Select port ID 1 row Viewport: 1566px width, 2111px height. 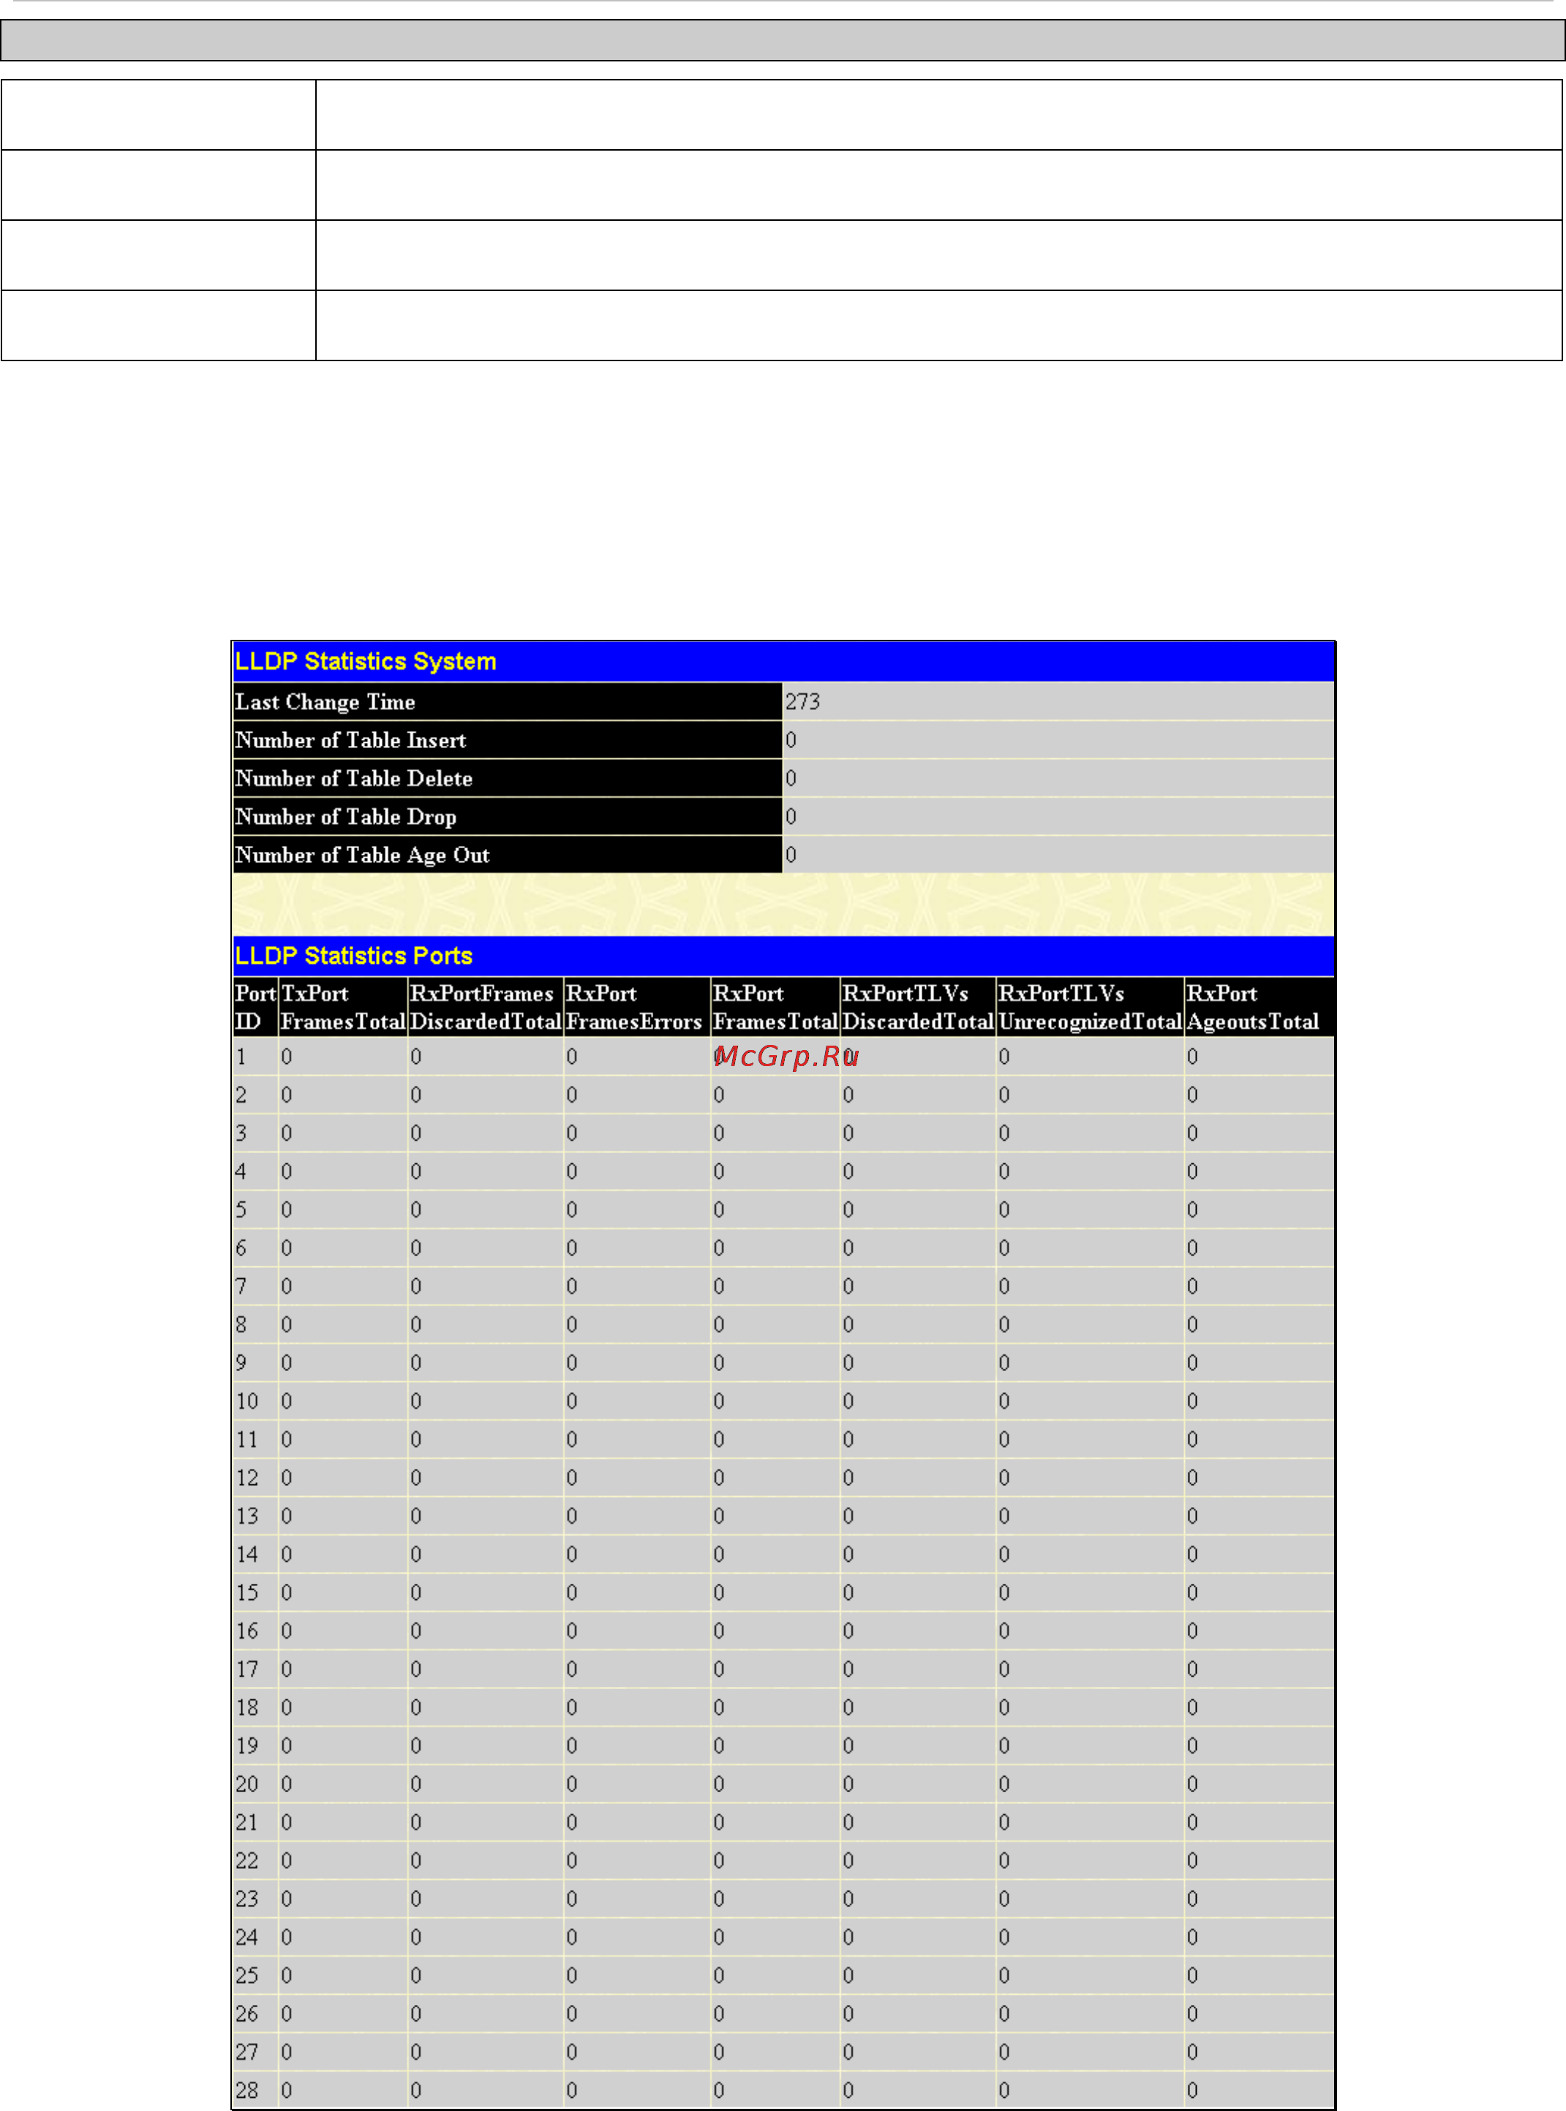[783, 1057]
